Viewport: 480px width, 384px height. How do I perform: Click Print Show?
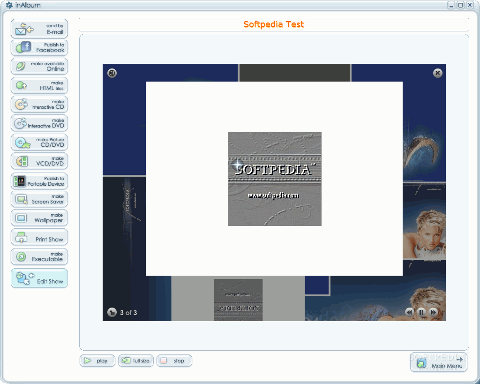[39, 237]
